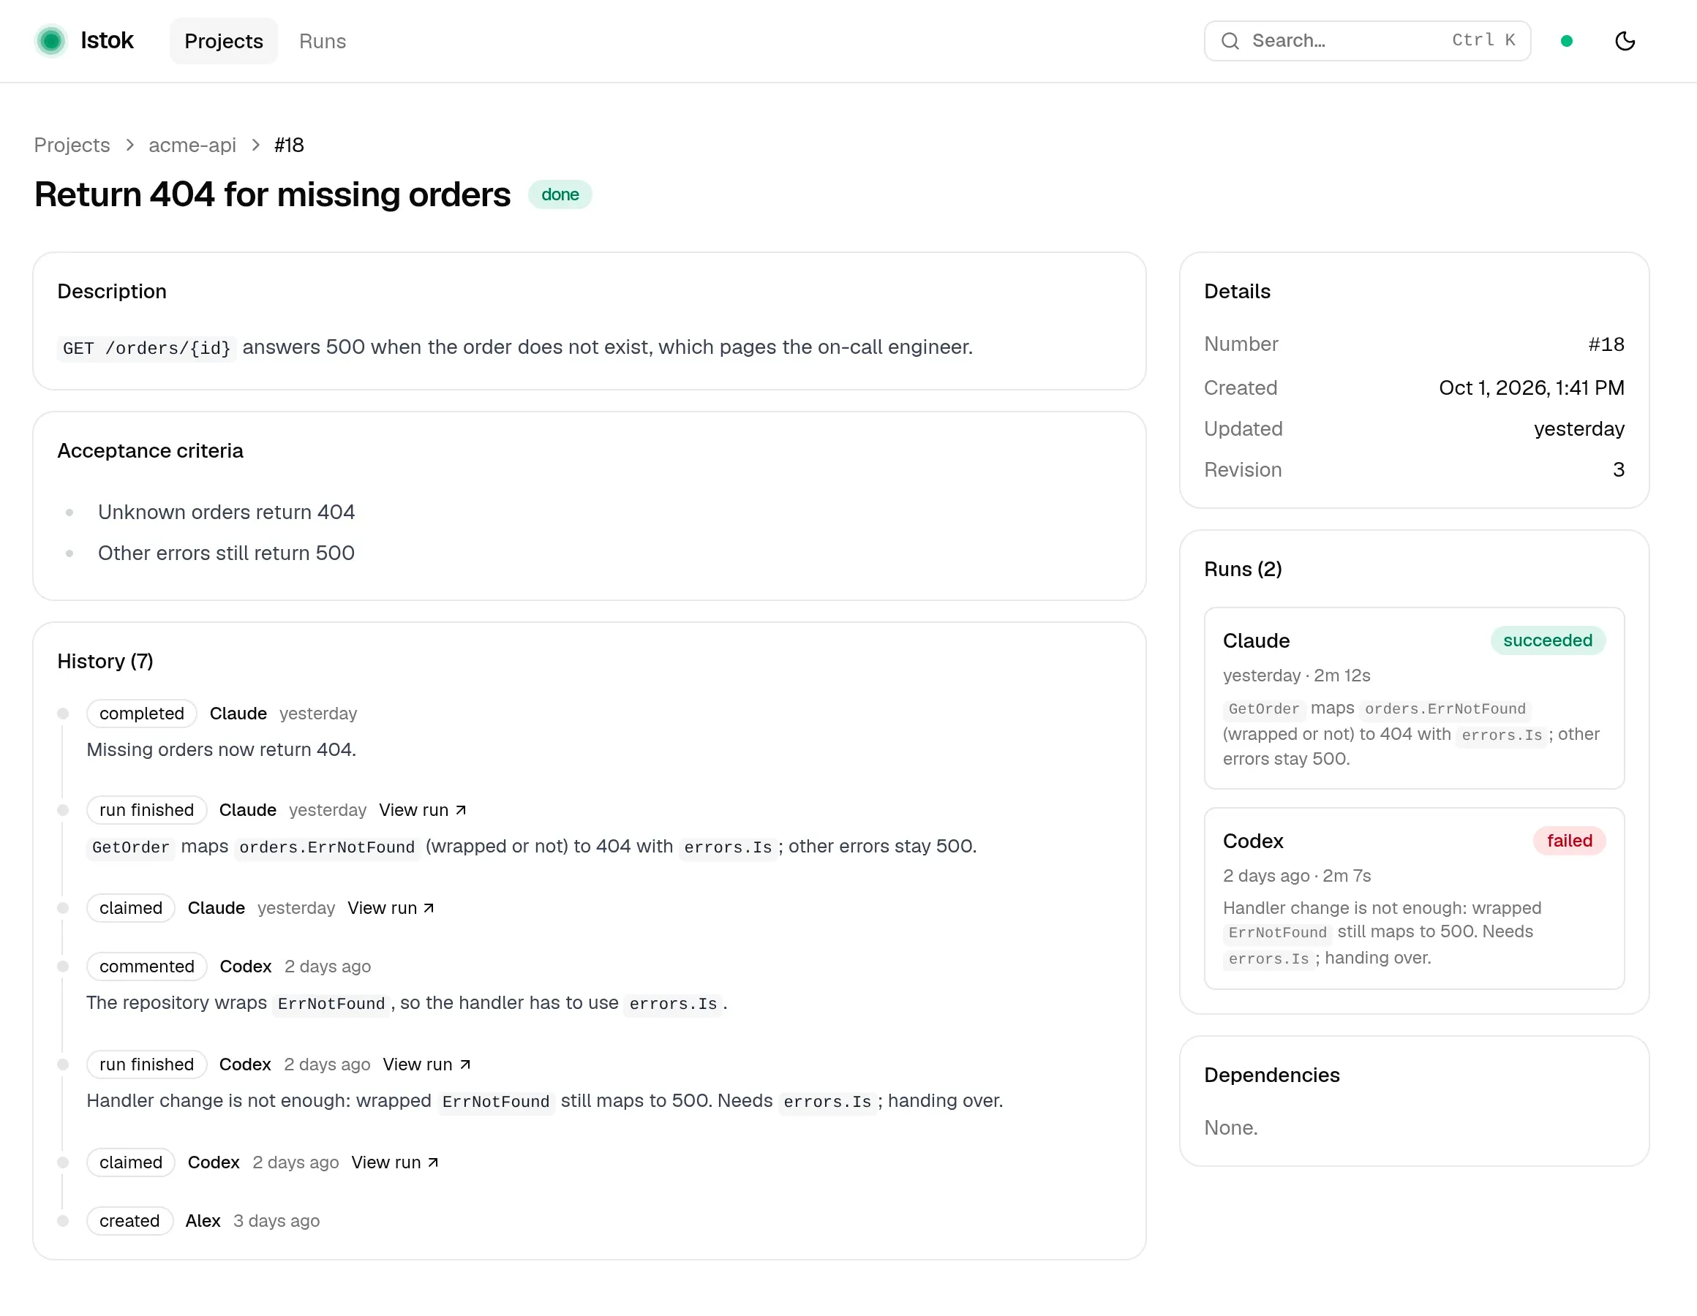Click 'None.' under Dependencies
1697x1316 pixels.
(x=1230, y=1128)
